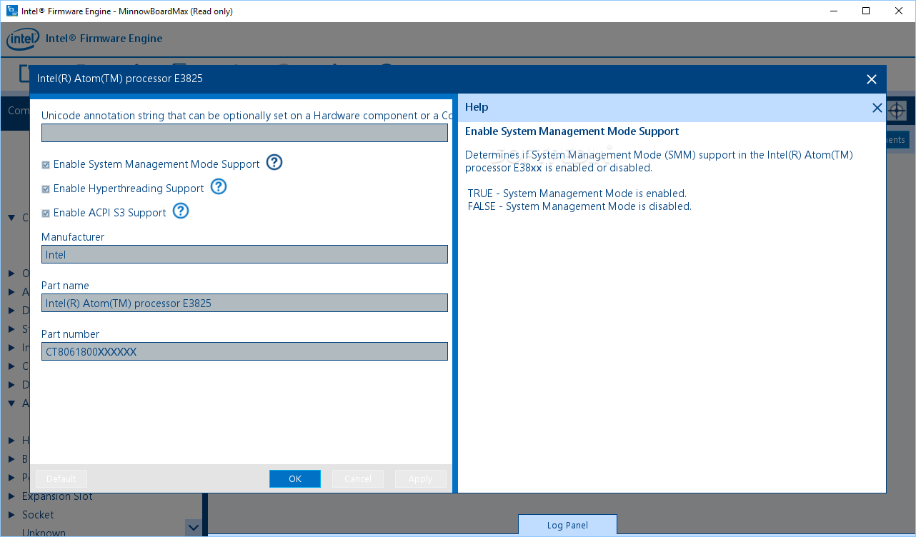This screenshot has width=916, height=537.
Task: Click the bold "Enable System Management Mode Support" help heading
Action: [572, 131]
